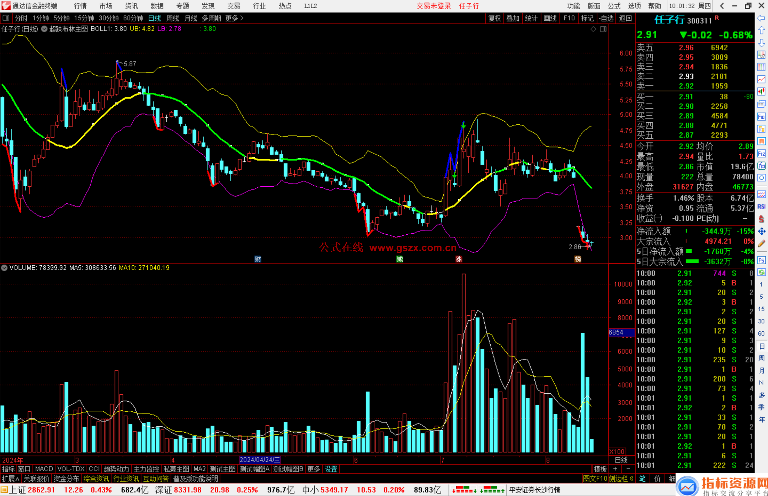Open the f(x) formula manager icon
Screen dimensions: 768x496
(761, 166)
